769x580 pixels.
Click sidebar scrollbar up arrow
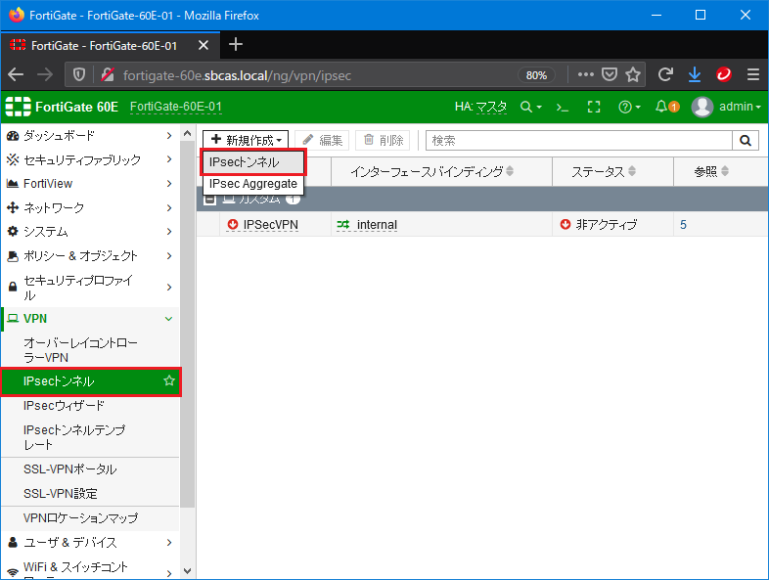[x=187, y=133]
